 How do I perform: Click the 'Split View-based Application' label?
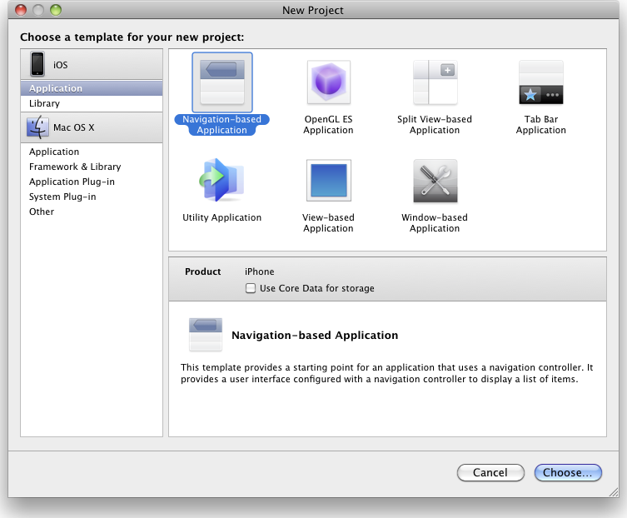[435, 124]
